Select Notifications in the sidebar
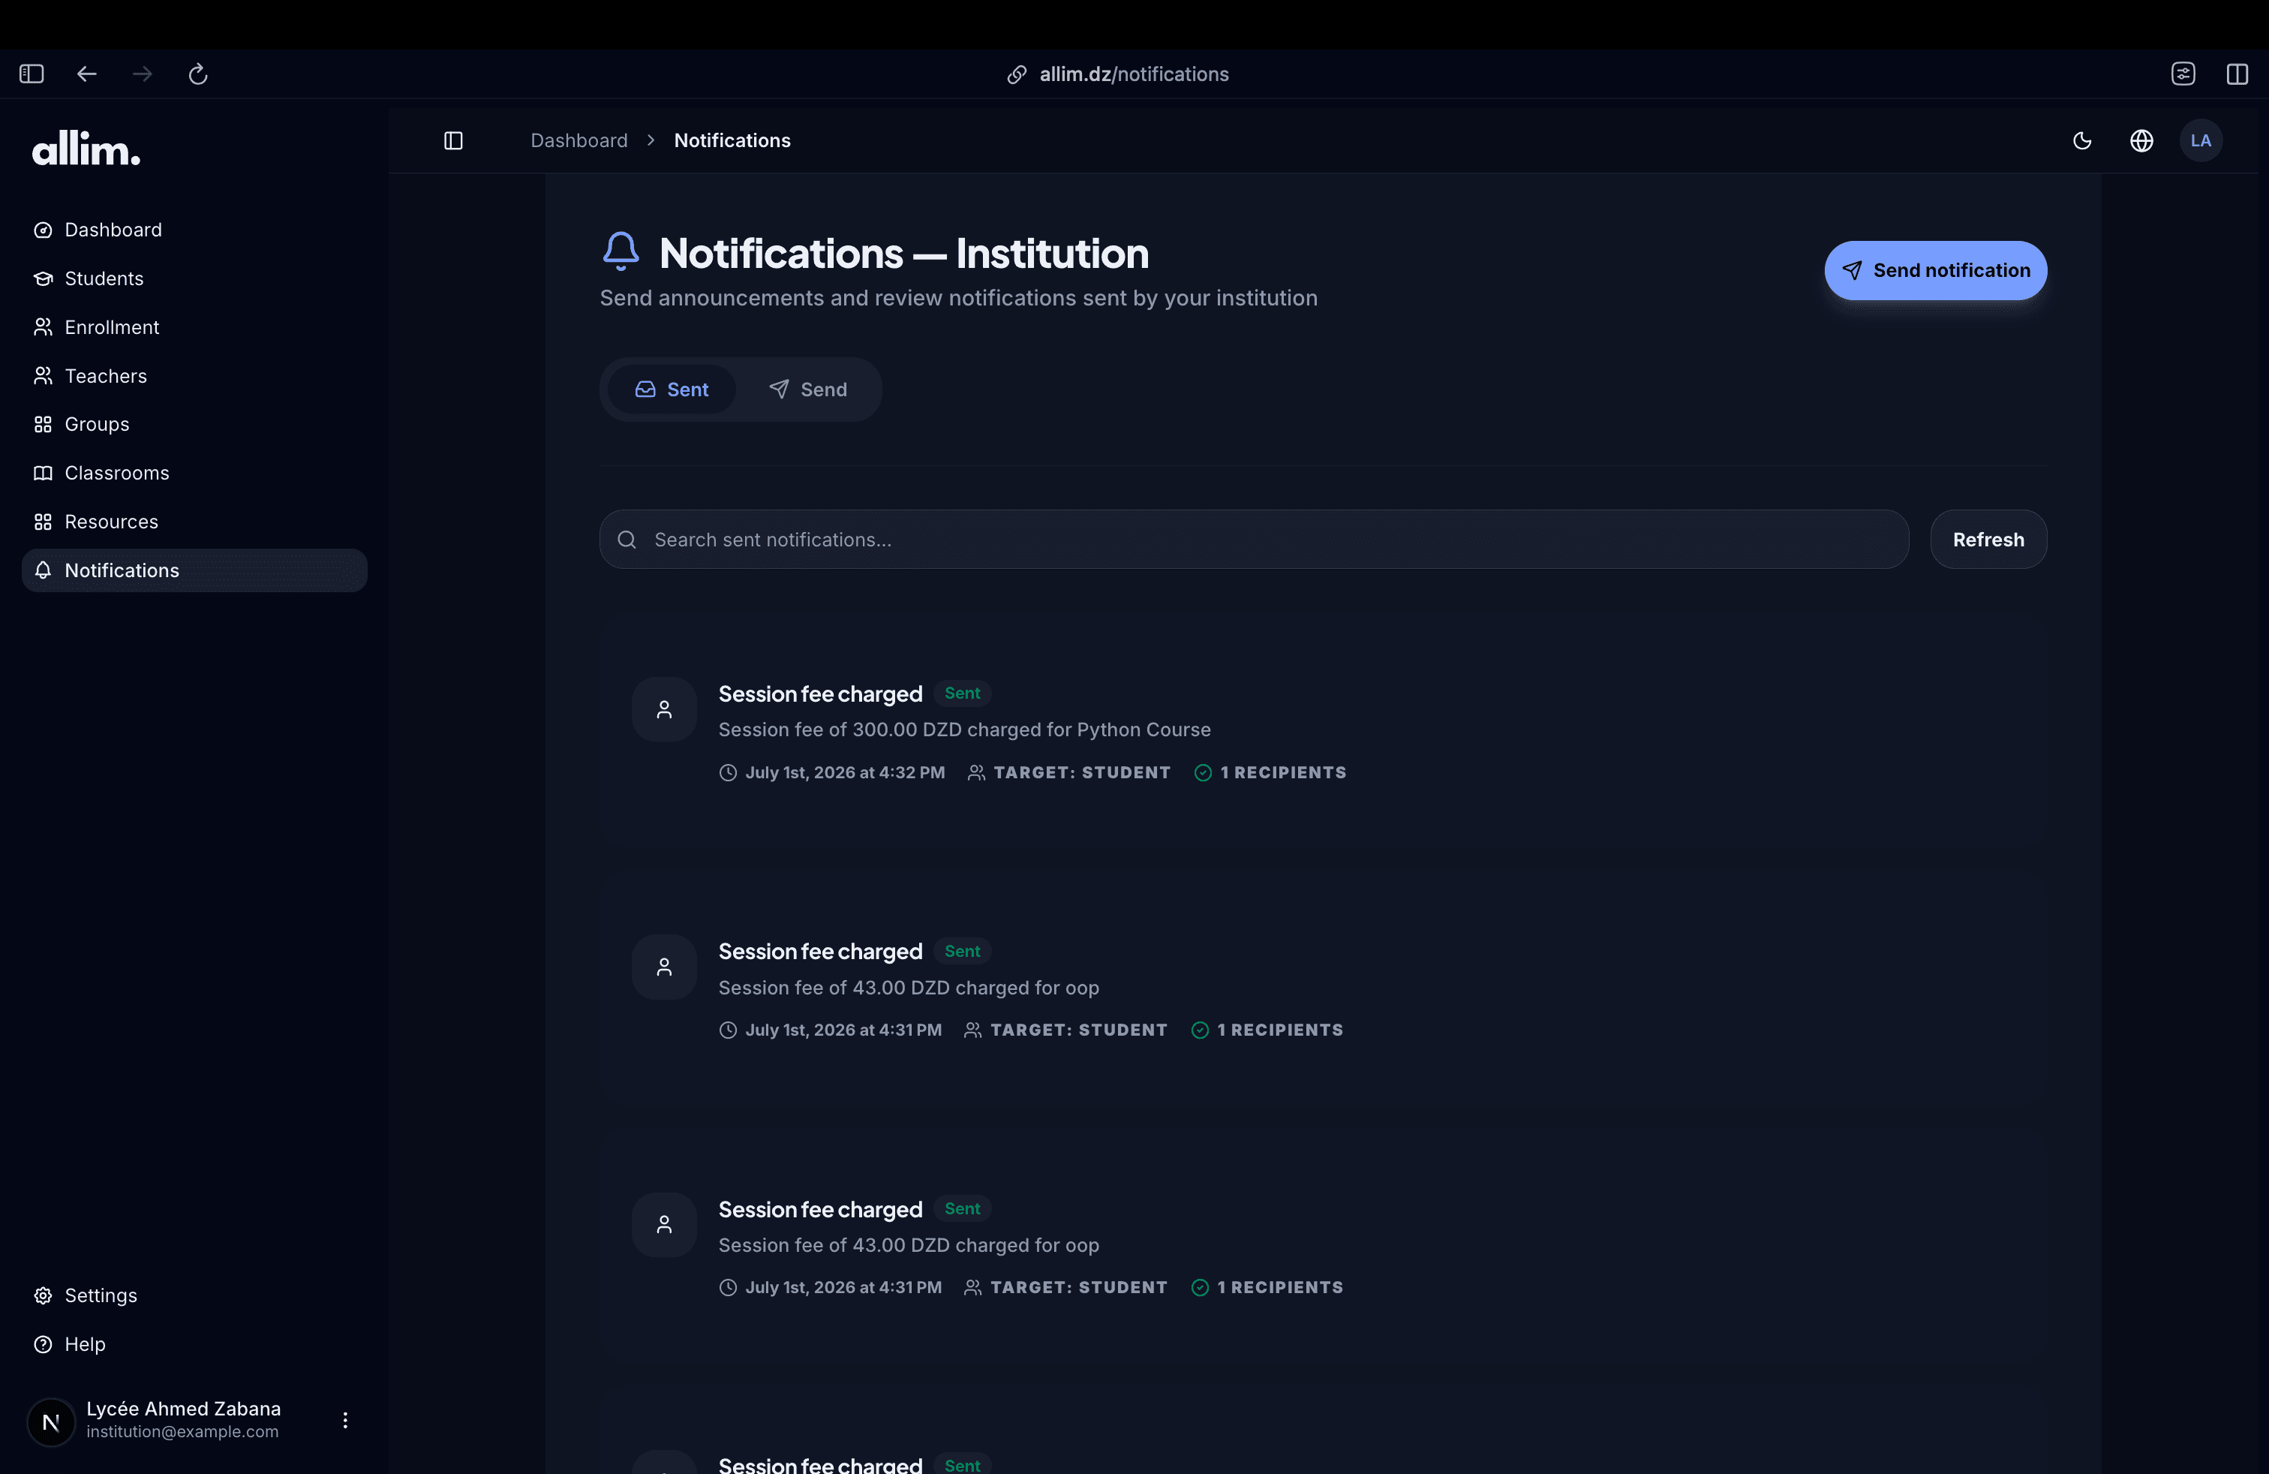Viewport: 2269px width, 1474px height. [194, 570]
